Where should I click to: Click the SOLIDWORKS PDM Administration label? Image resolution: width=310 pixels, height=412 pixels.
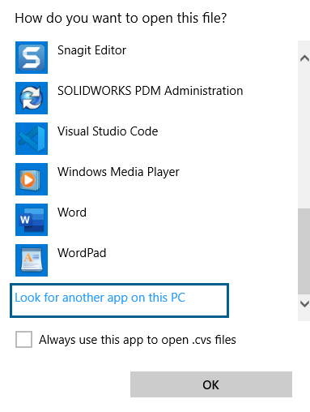(x=151, y=91)
